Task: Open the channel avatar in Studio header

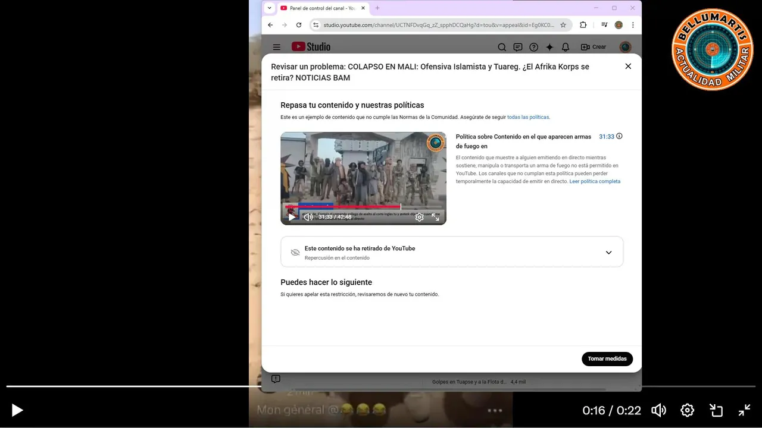Action: pyautogui.click(x=625, y=47)
